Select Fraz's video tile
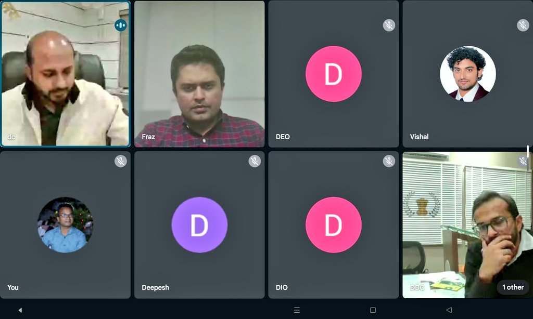 [199, 74]
